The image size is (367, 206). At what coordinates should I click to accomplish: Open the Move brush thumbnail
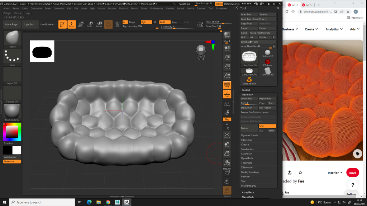pos(12,39)
